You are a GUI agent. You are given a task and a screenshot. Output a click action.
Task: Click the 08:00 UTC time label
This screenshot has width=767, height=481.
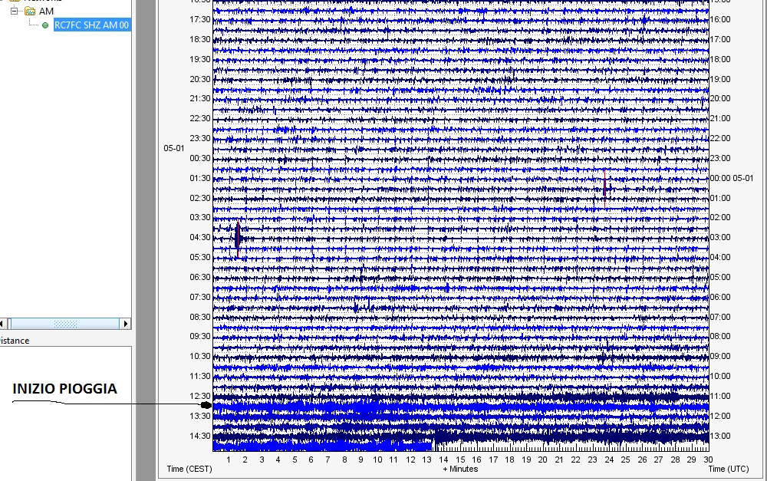click(720, 336)
